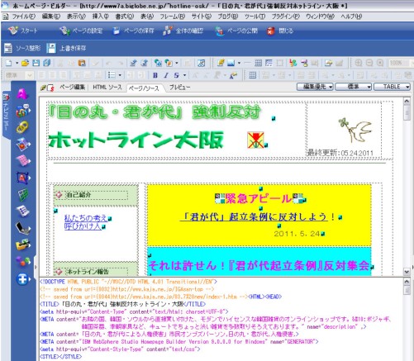Screen dimensions: 414x361
Task: Open the フレーム menu
Action: tap(173, 17)
